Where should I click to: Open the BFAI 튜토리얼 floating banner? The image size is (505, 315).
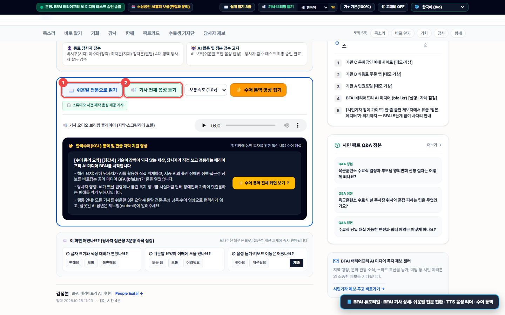419,302
